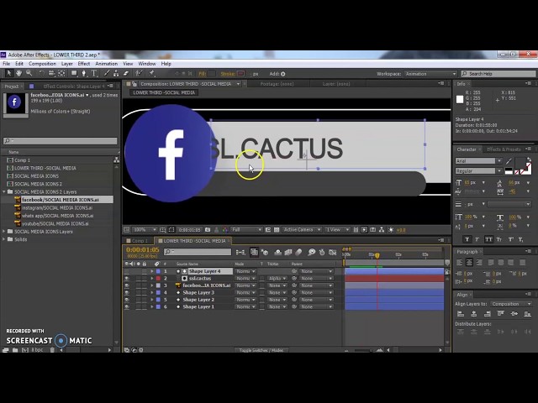This screenshot has width=538, height=403.
Task: Select instagram/SOCIAL MEDIA ICONS.ai project item
Action: click(x=57, y=207)
